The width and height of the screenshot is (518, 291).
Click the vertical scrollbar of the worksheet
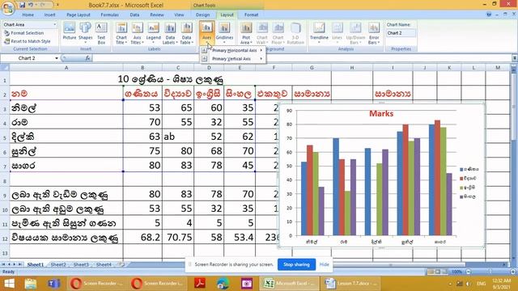pyautogui.click(x=513, y=162)
